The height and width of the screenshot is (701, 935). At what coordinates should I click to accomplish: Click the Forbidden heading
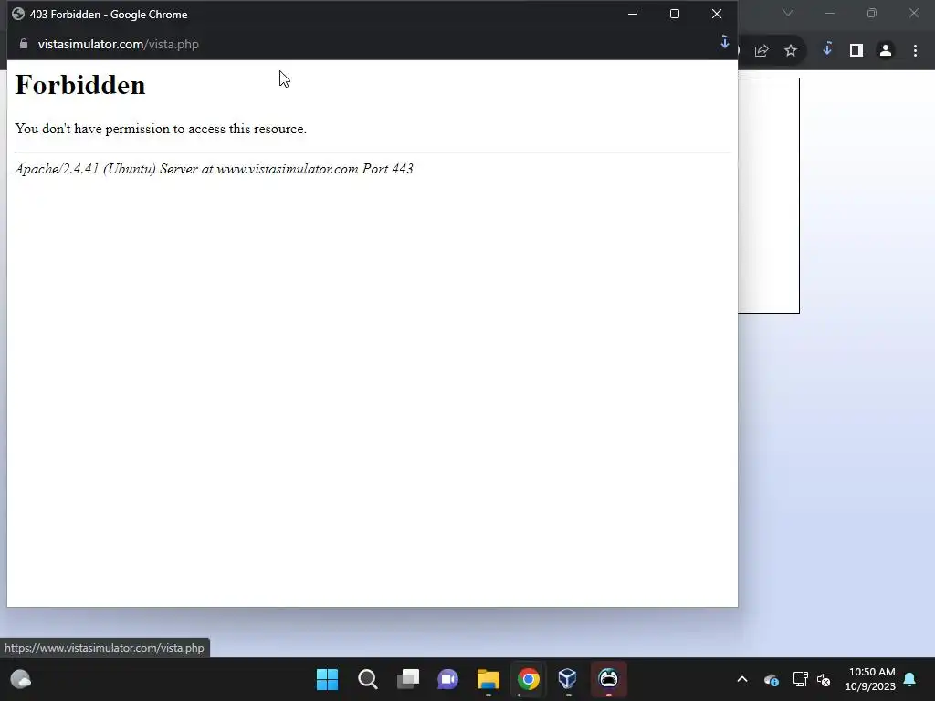[80, 85]
